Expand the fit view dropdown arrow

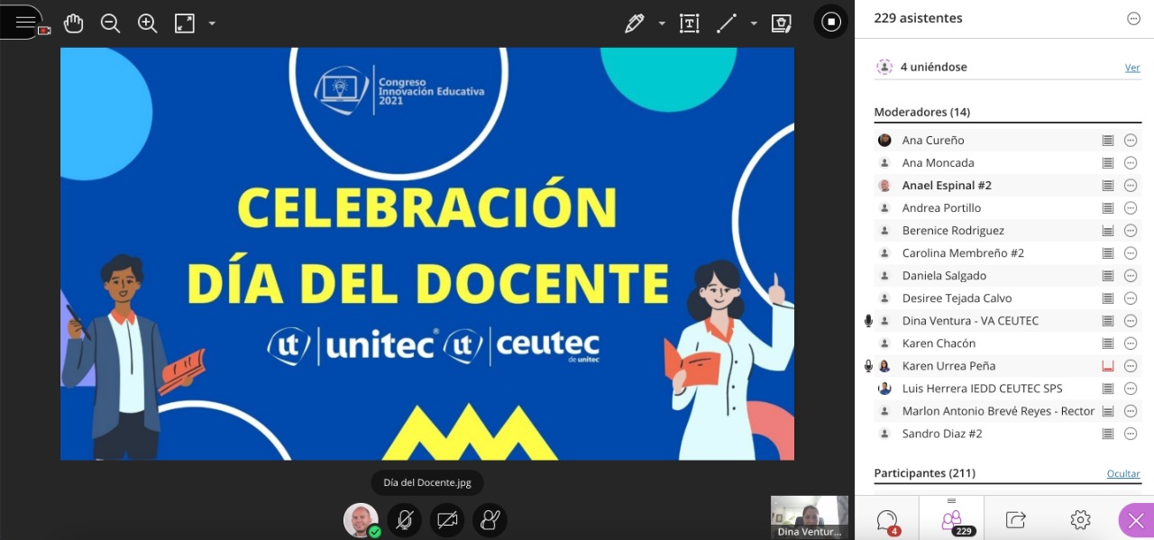pos(212,23)
